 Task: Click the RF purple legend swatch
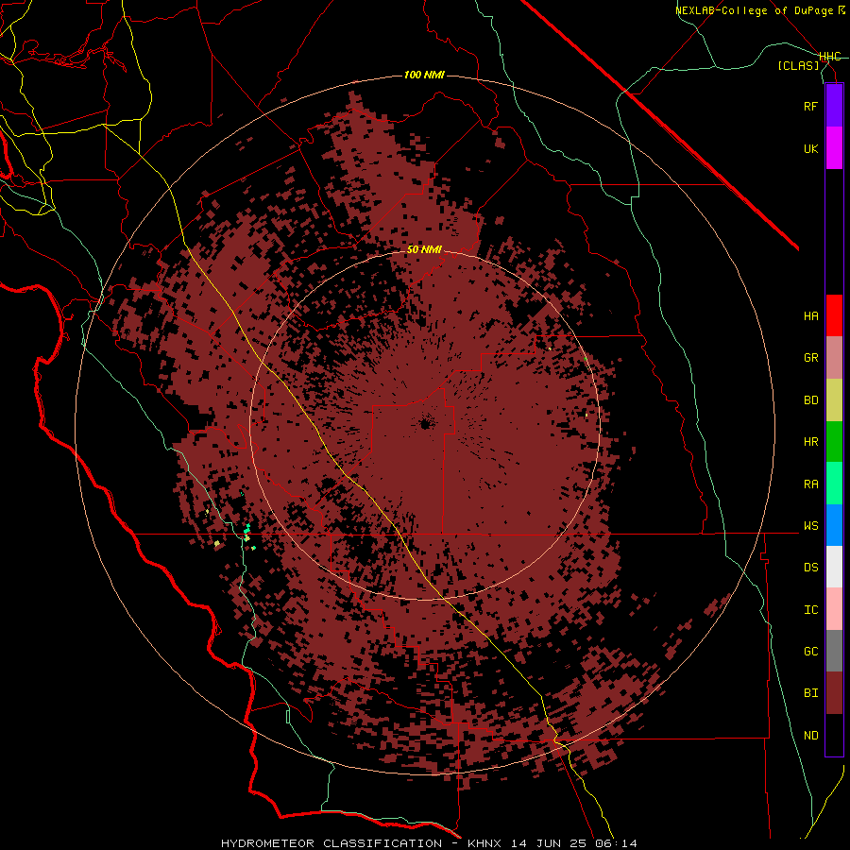(x=834, y=106)
